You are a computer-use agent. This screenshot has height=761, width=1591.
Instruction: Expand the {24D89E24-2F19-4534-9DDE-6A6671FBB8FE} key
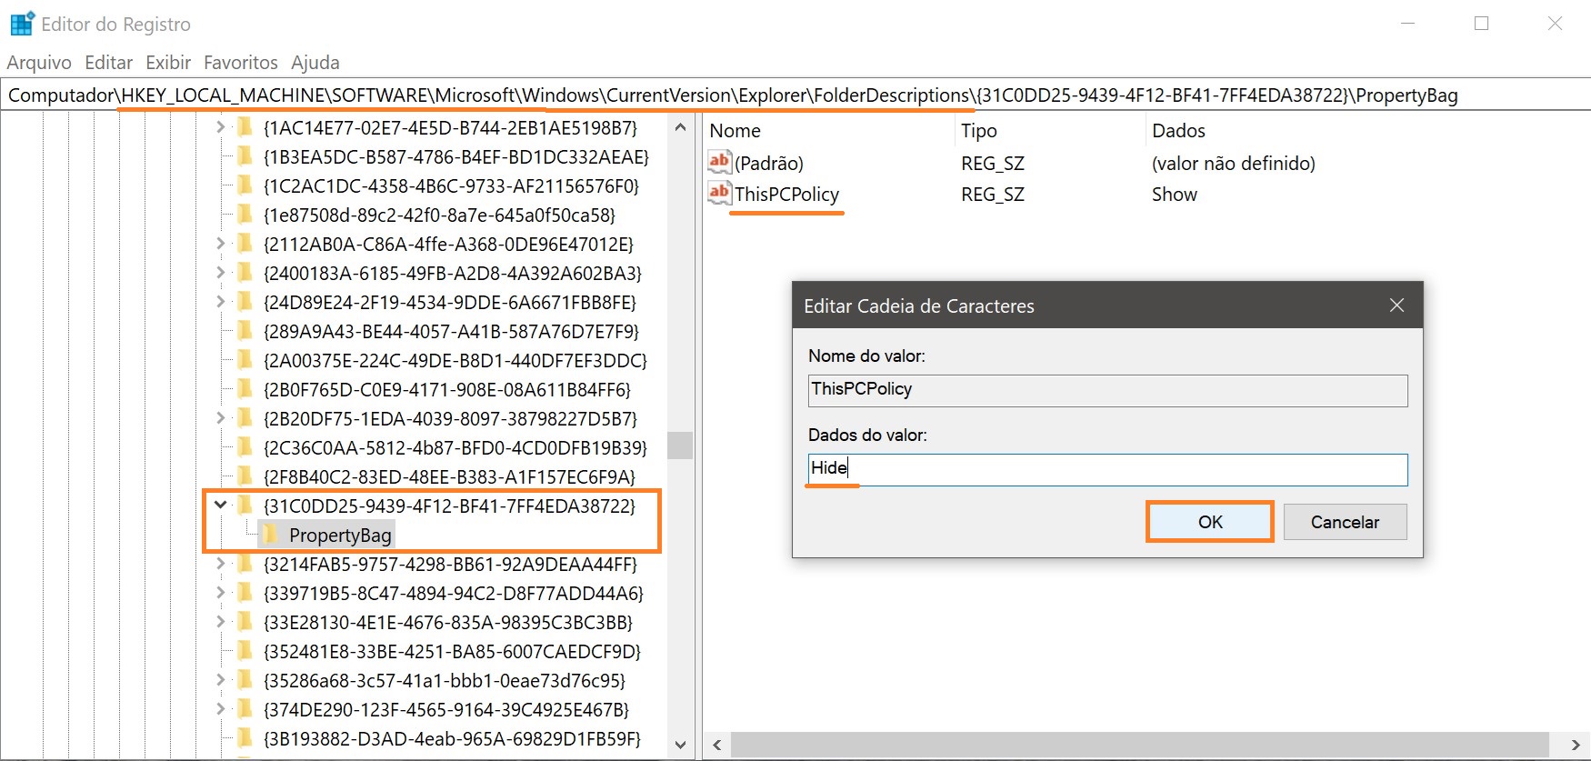point(220,302)
